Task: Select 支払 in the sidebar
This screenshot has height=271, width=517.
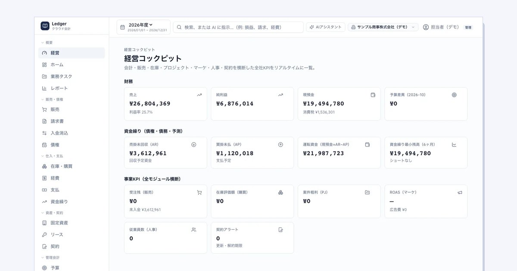Action: click(72, 190)
